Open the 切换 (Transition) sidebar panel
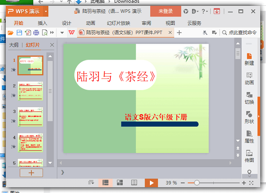Viewport: 266px width, 193px height. 249,98
